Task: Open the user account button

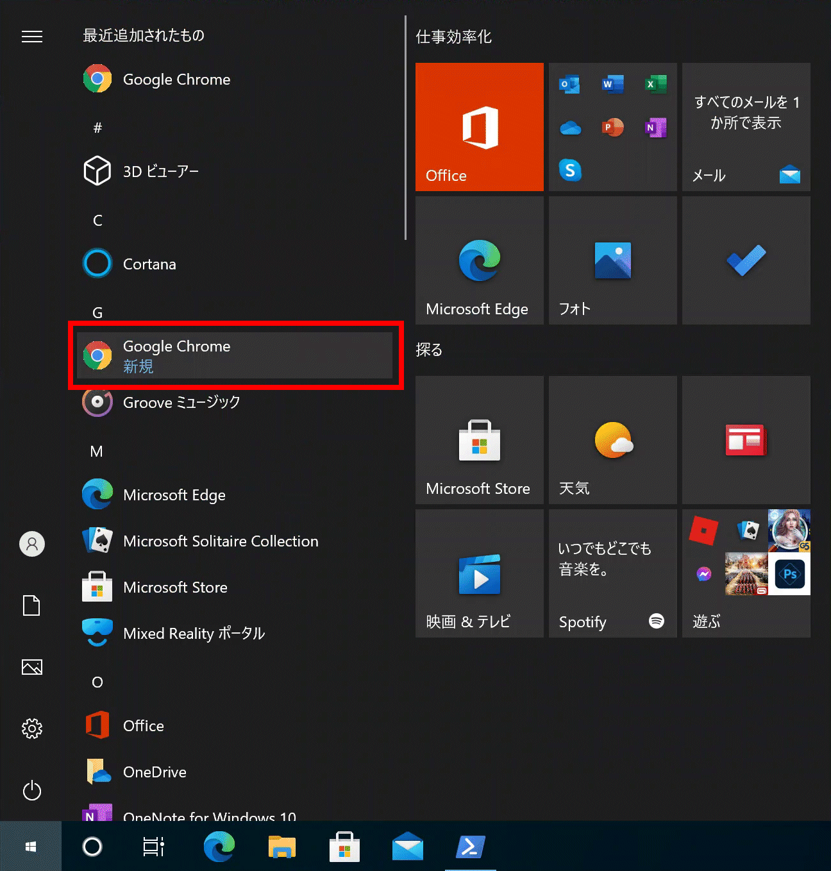Action: point(32,544)
